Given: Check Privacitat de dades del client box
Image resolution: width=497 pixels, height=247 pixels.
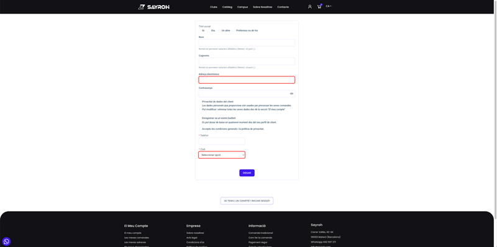Looking at the screenshot, I should point(200,102).
